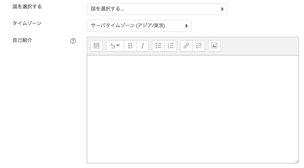Image resolution: width=304 pixels, height=168 pixels.
Task: Insert an unordered bullet list
Action: [158, 46]
